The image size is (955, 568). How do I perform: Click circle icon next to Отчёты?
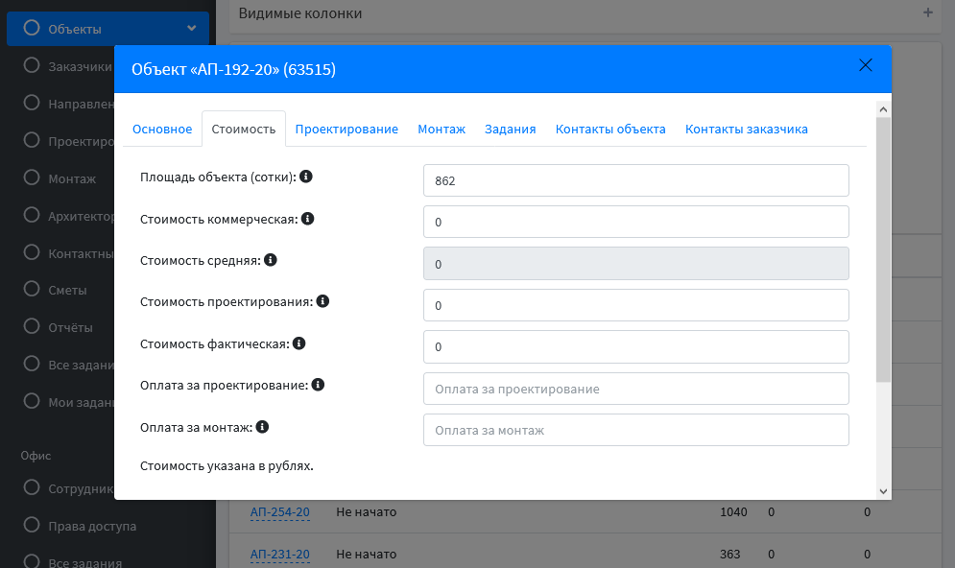[32, 326]
